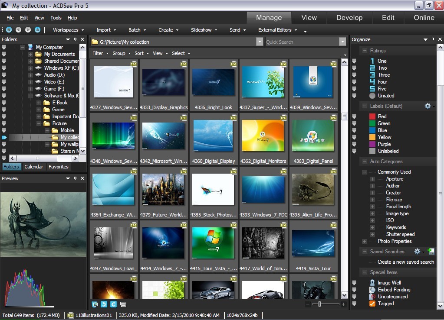Click the thumbnail size zoom slider
This screenshot has height=320, width=444.
320,304
